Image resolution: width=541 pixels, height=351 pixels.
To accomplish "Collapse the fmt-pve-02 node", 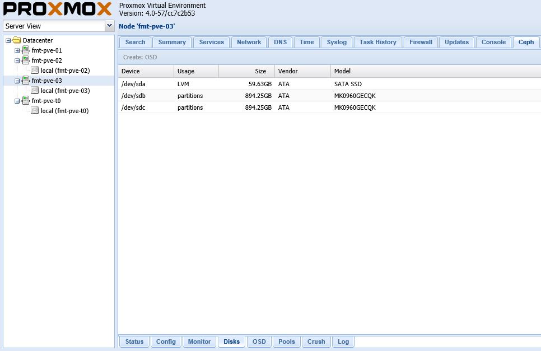I will tap(17, 60).
